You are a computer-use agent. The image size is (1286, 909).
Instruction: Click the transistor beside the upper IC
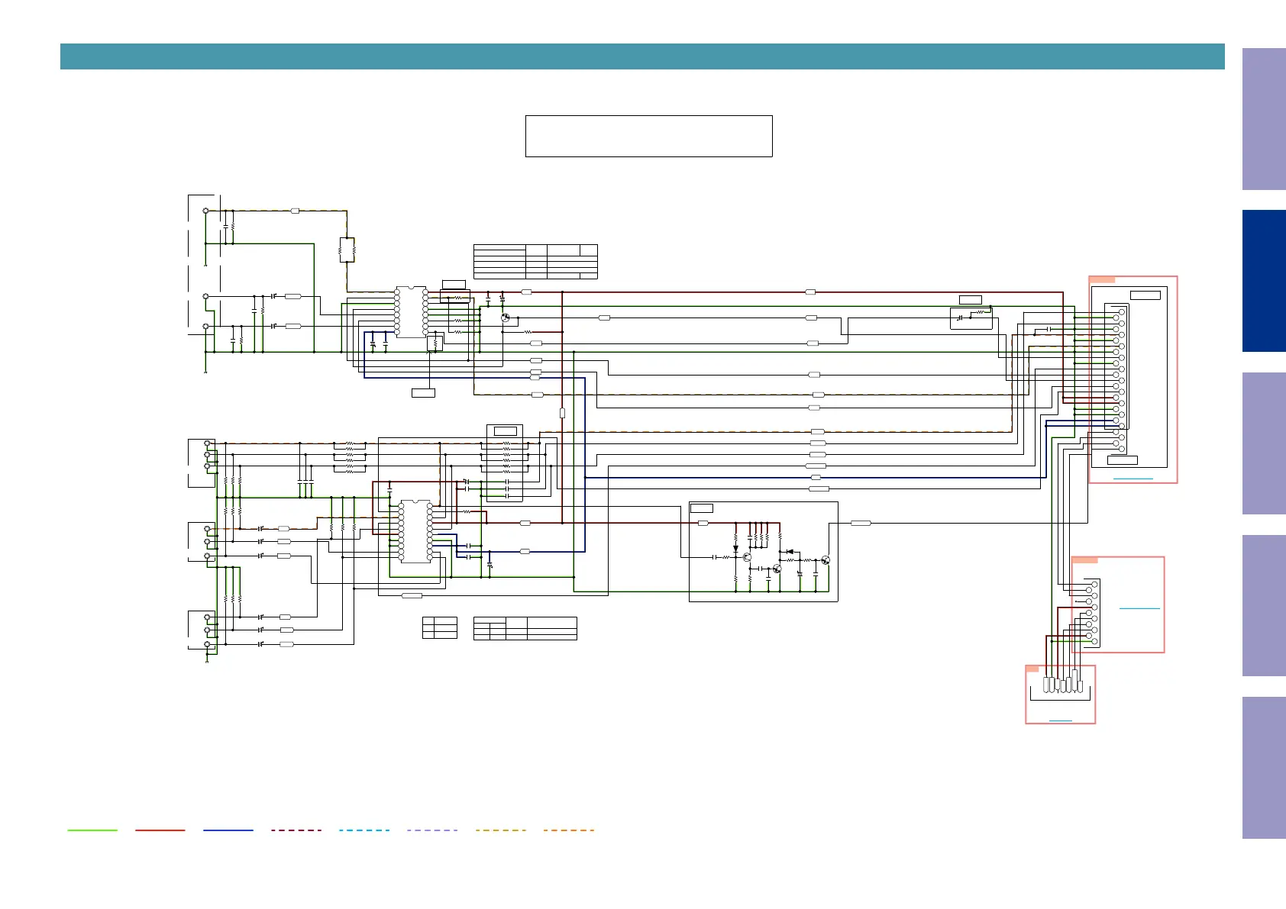tap(505, 318)
